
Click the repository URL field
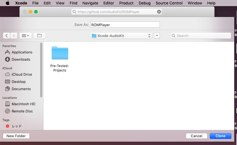pos(116,12)
